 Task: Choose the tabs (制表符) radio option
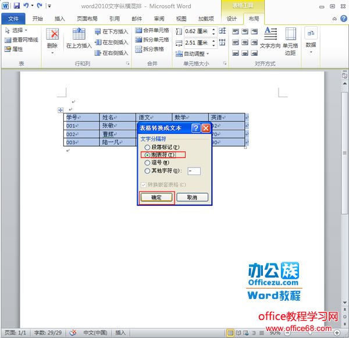tap(147, 155)
